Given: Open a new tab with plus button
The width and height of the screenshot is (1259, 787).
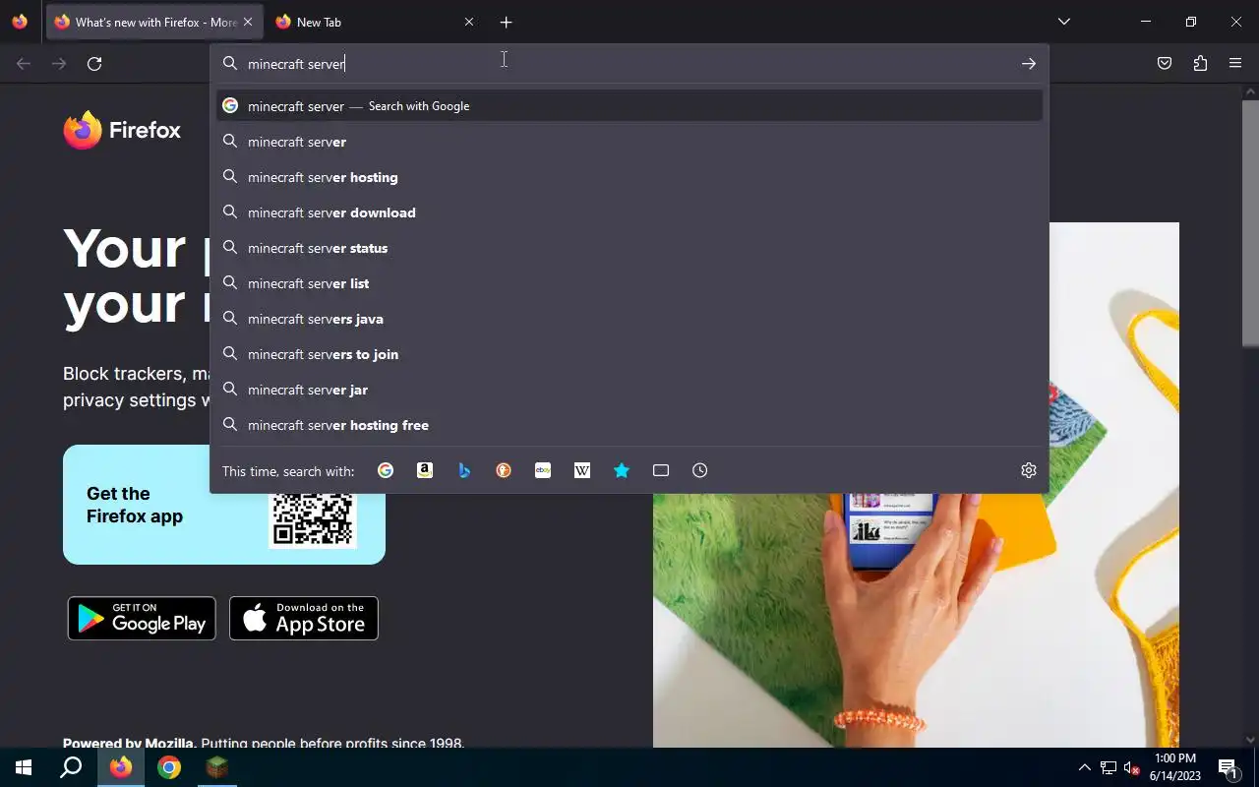Looking at the screenshot, I should (x=506, y=22).
